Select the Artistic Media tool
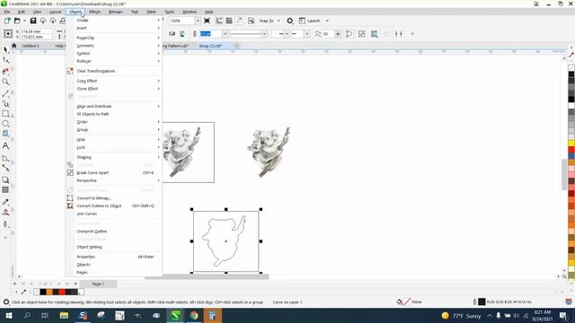 click(5, 104)
